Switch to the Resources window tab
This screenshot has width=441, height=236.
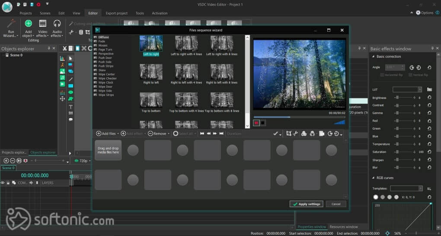(x=344, y=227)
